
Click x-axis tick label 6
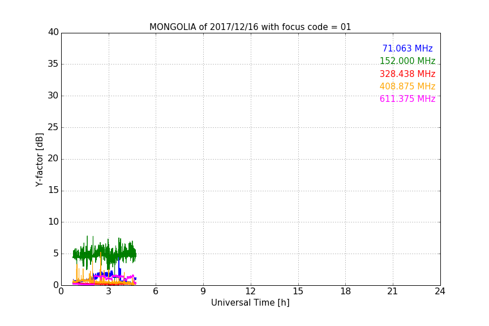click(x=156, y=291)
